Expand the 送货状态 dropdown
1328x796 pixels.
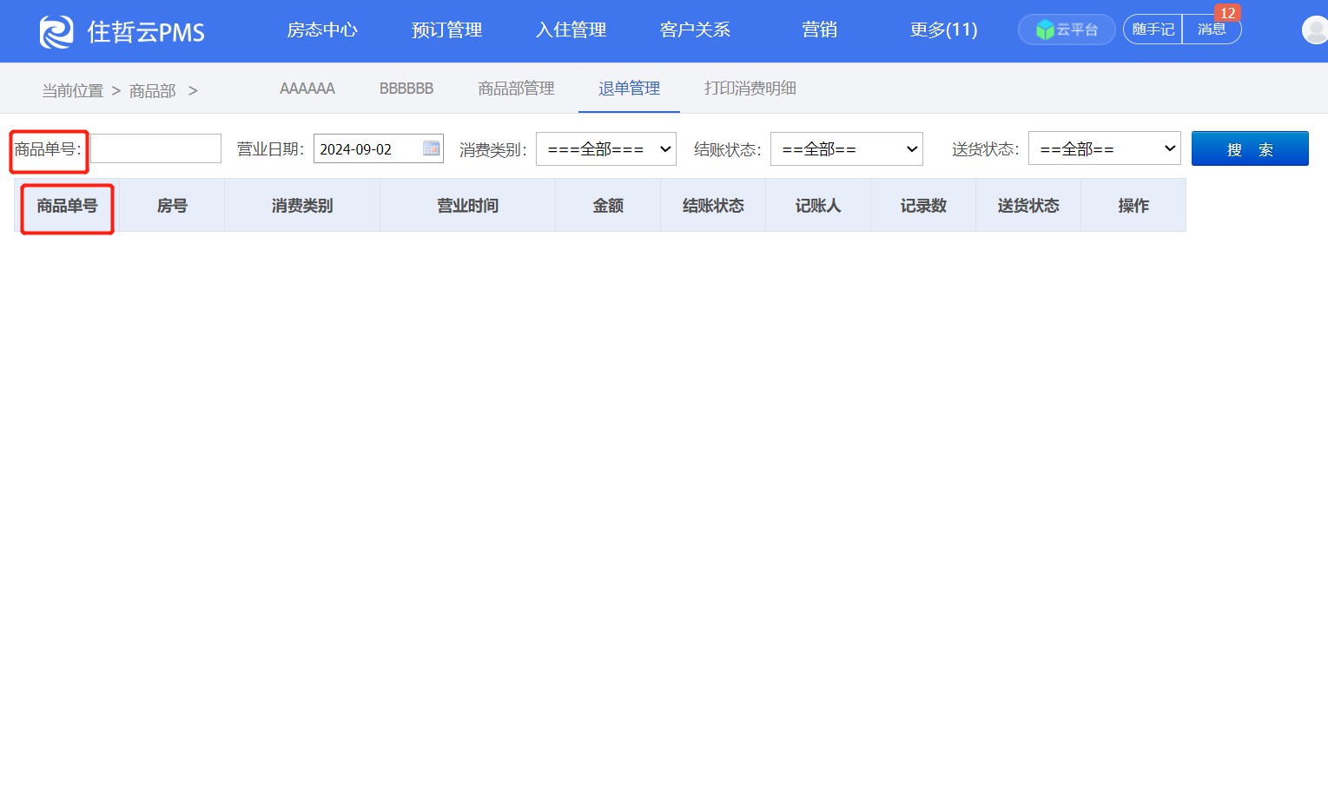tap(1105, 148)
